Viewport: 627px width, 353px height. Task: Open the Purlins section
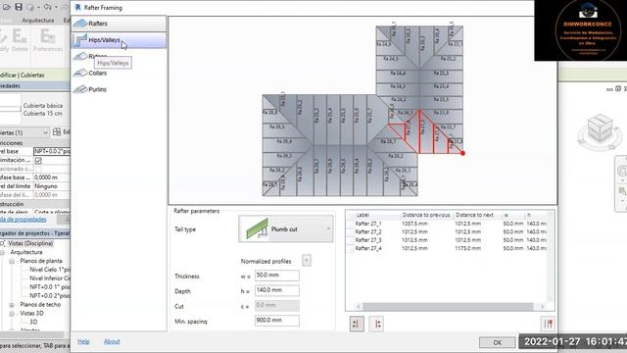119,89
